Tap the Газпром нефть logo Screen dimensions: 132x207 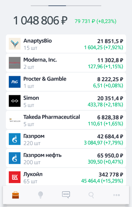(15, 158)
